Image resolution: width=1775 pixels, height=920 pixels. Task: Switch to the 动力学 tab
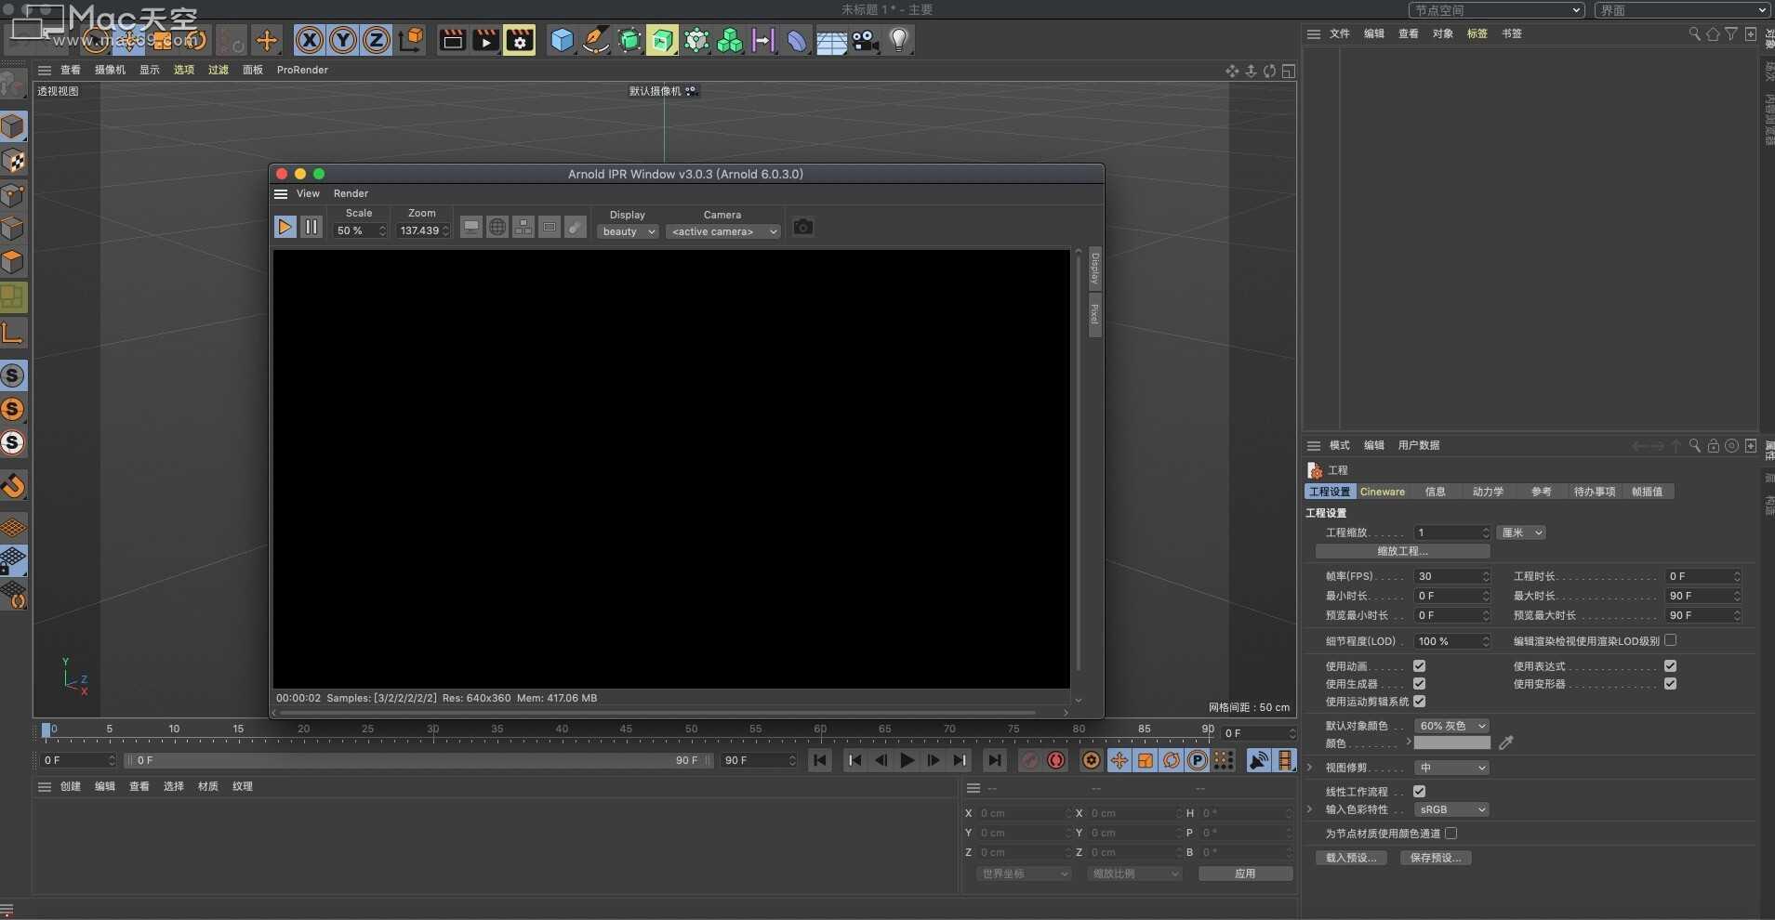click(1488, 492)
